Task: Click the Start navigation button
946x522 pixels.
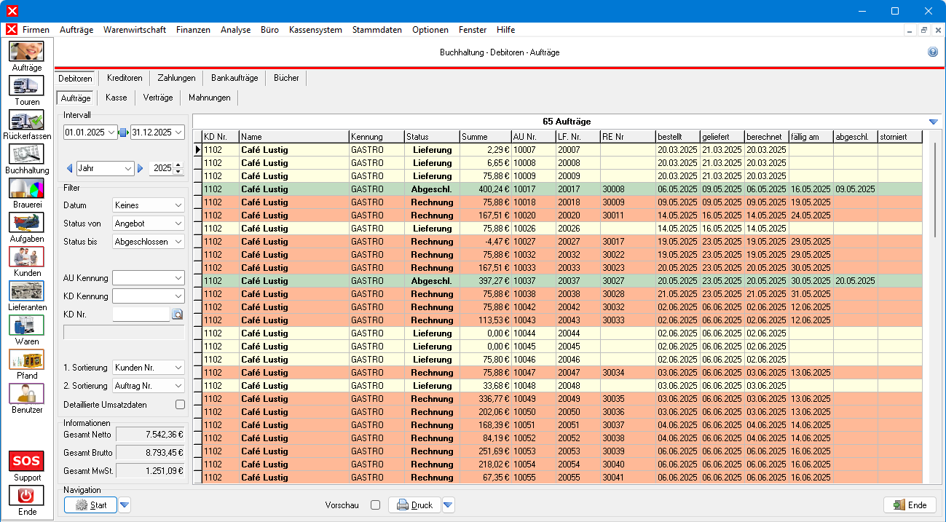Action: click(x=90, y=505)
